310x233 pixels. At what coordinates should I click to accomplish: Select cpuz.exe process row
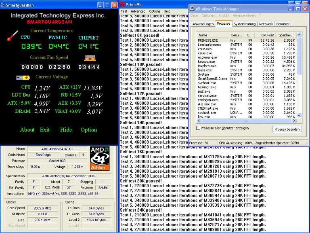(247, 49)
